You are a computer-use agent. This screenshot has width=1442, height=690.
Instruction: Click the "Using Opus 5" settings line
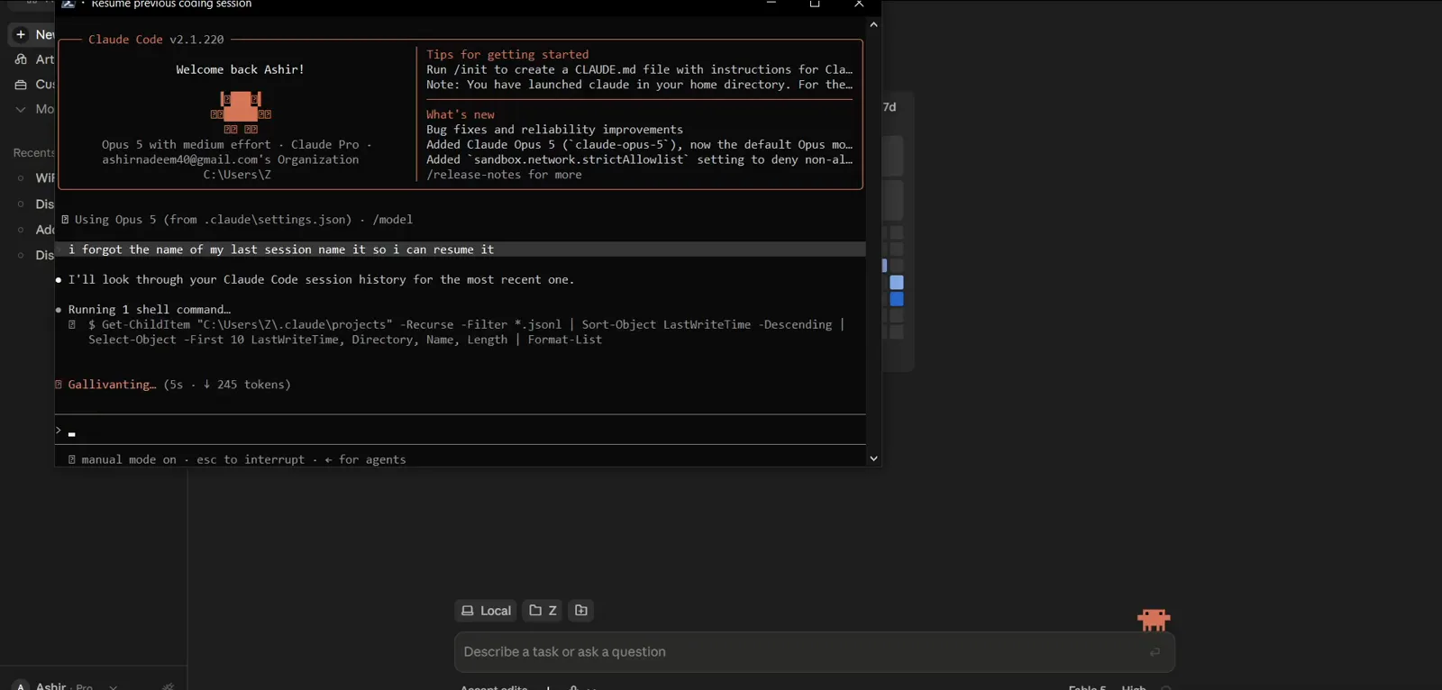237,220
